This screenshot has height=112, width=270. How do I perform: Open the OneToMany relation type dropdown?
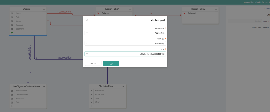pos(125,43)
